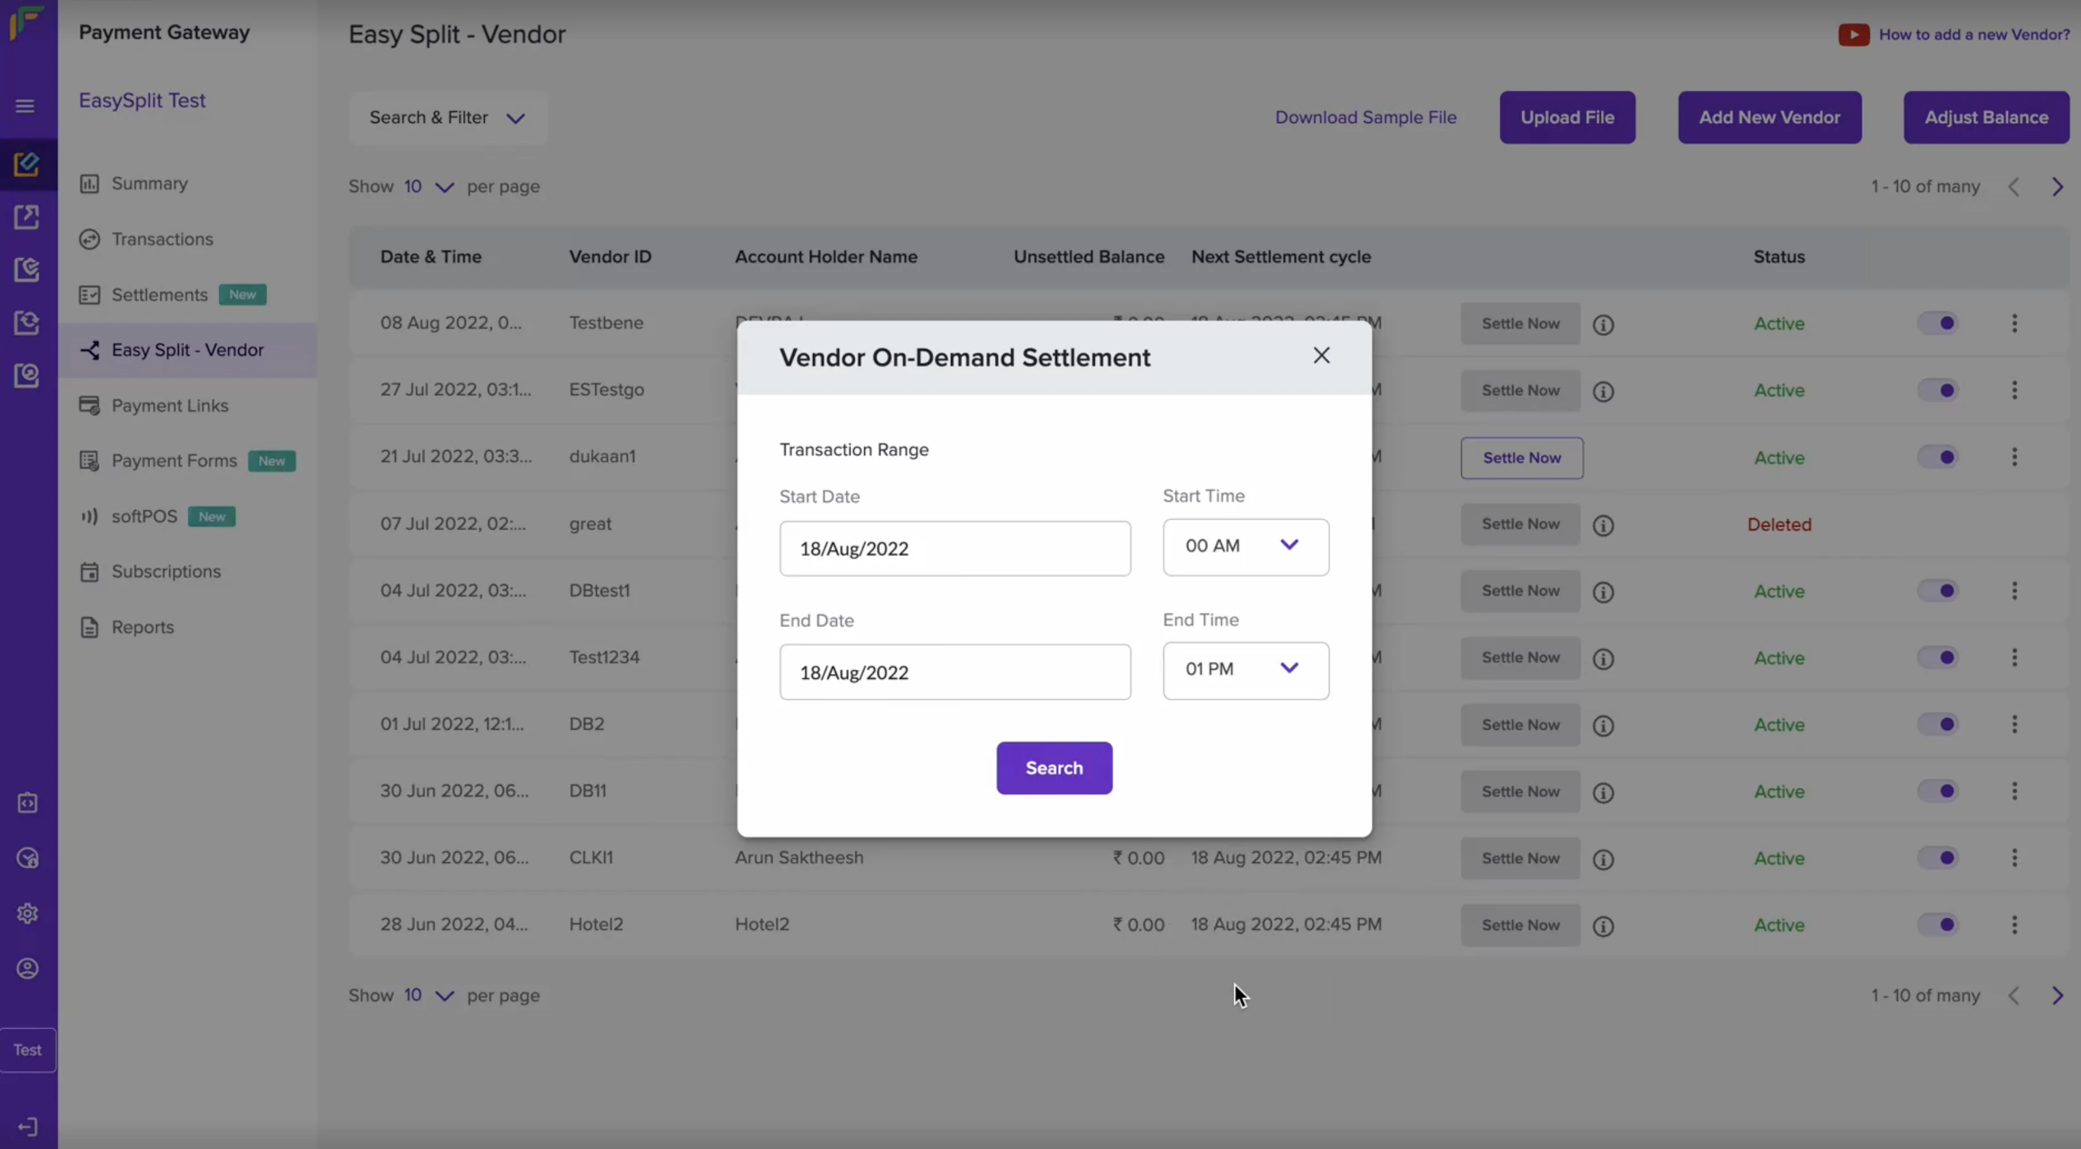Open the End Time 01 PM dropdown

1245,670
